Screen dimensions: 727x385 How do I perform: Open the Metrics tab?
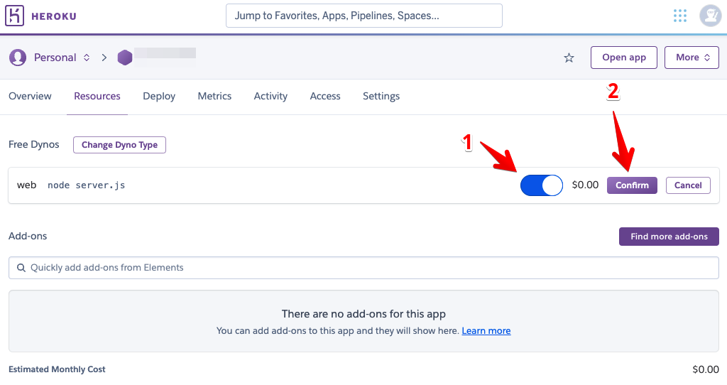(214, 96)
